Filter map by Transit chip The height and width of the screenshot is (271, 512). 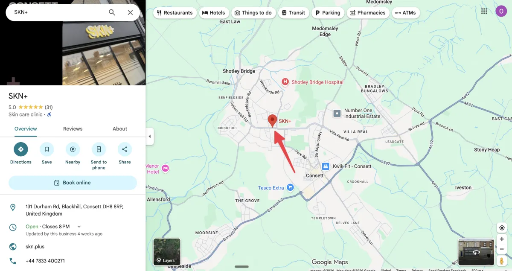coord(294,13)
